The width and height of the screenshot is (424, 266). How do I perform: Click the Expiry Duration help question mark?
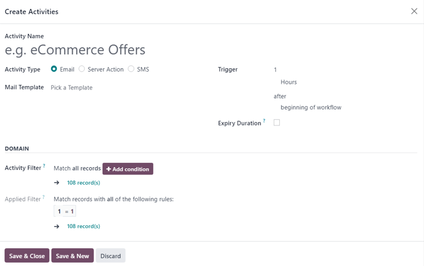264,121
